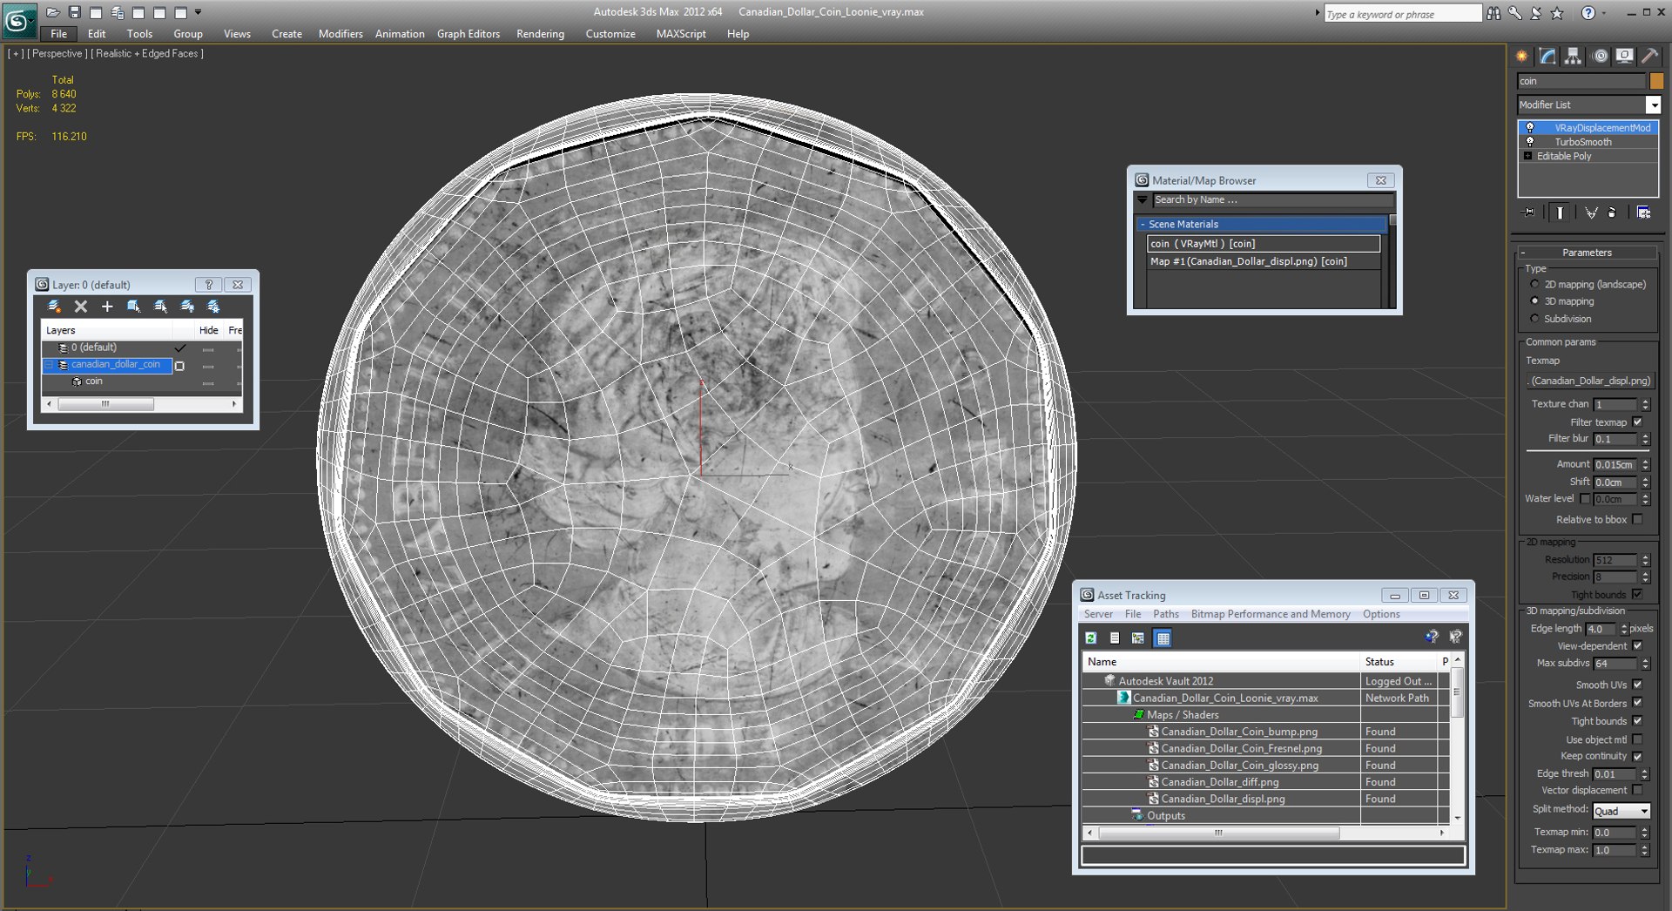Viewport: 1672px width, 911px height.
Task: Open the Hierarchy command panel tab
Action: 1573,57
